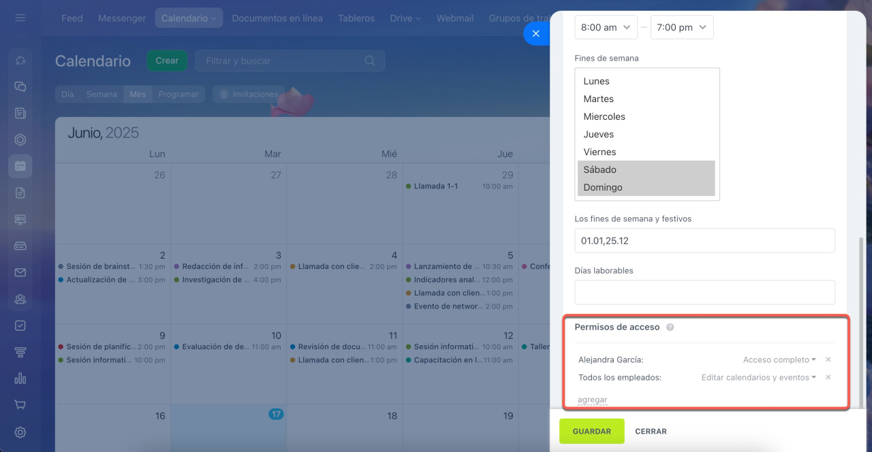Switch calendar to Semana view

point(102,94)
